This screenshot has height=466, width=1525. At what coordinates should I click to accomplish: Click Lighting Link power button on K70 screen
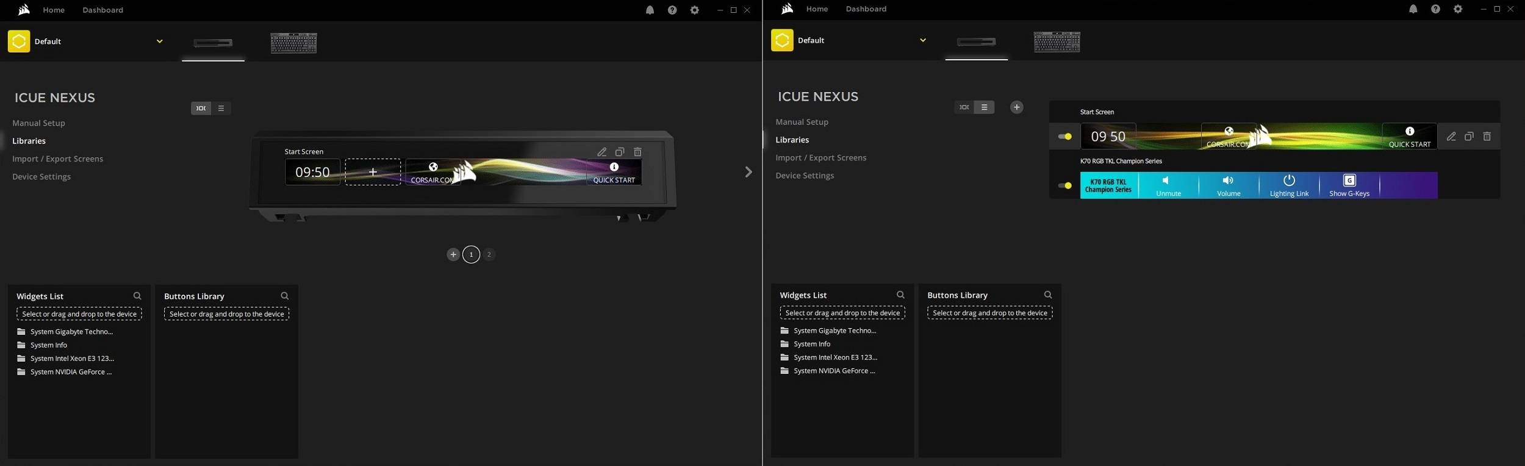pos(1289,185)
